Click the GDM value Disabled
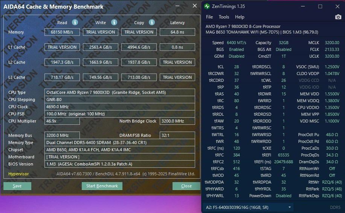The image size is (345, 213). 237,57
